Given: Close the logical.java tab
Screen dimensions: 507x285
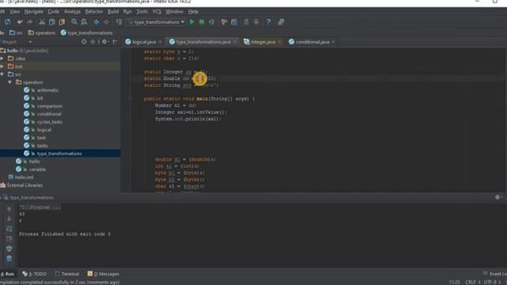Looking at the screenshot, I should click(x=160, y=42).
